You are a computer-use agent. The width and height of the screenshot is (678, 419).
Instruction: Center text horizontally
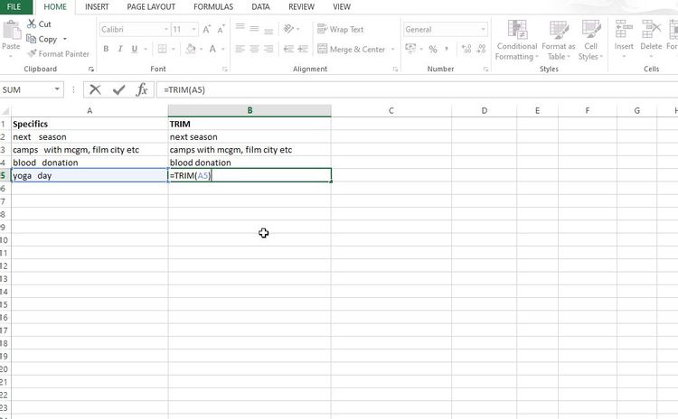click(x=254, y=49)
